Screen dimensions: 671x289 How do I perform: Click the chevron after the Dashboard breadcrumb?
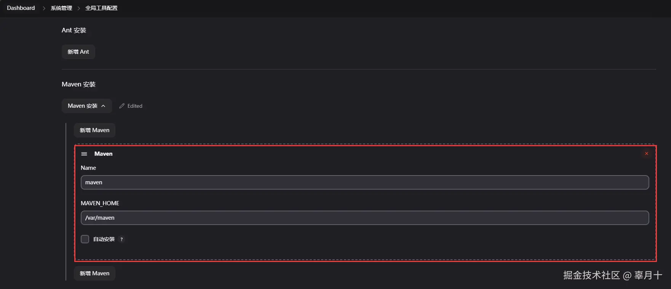click(x=44, y=8)
